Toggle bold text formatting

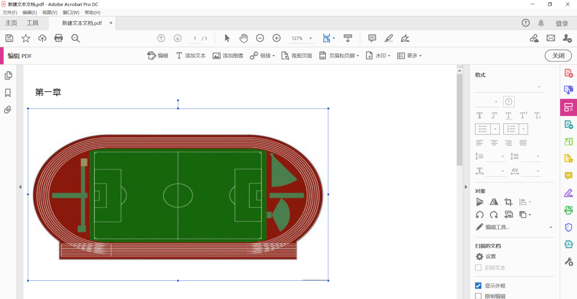[x=479, y=116]
